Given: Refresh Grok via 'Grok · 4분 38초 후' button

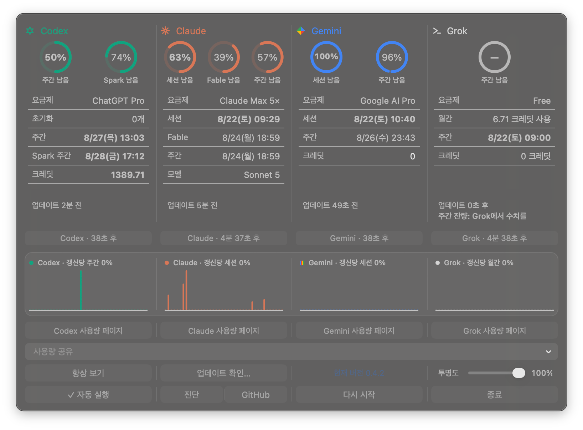Looking at the screenshot, I should tap(495, 238).
